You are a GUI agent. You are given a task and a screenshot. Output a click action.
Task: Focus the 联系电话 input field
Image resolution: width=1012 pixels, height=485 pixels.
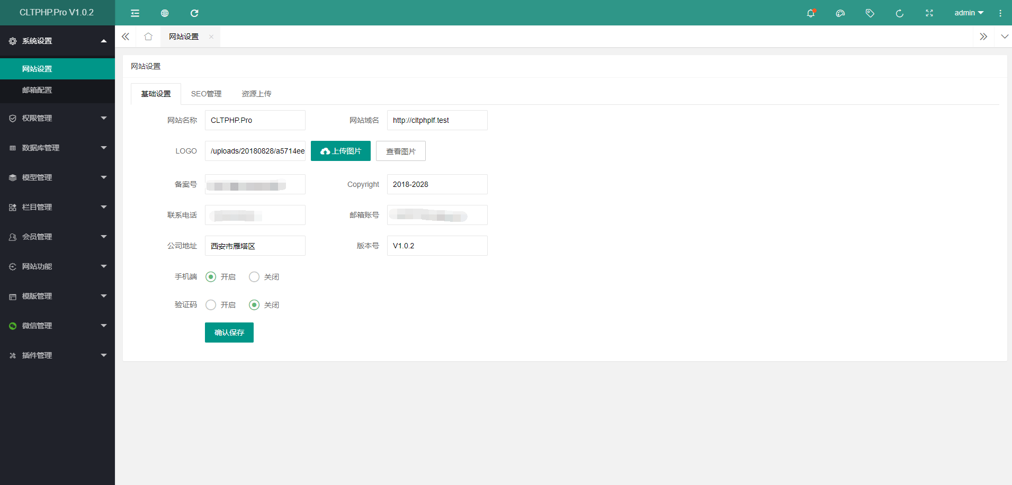(255, 215)
